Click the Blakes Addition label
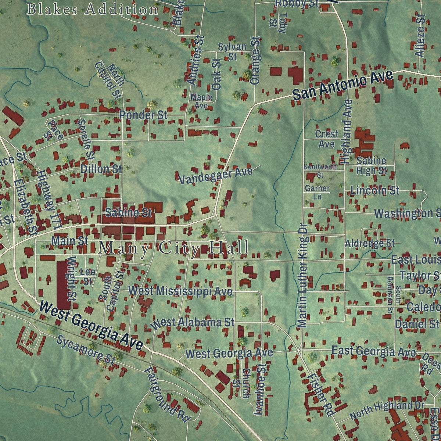441x441 pixels. click(93, 10)
